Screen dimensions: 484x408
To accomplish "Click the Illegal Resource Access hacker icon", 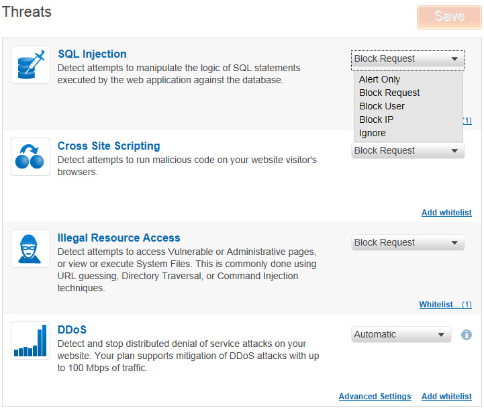I will (31, 249).
